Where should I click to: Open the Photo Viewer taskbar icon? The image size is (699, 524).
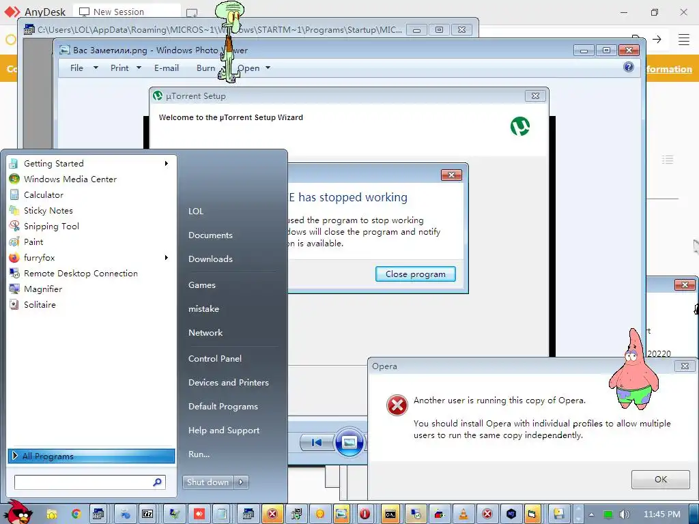341,514
